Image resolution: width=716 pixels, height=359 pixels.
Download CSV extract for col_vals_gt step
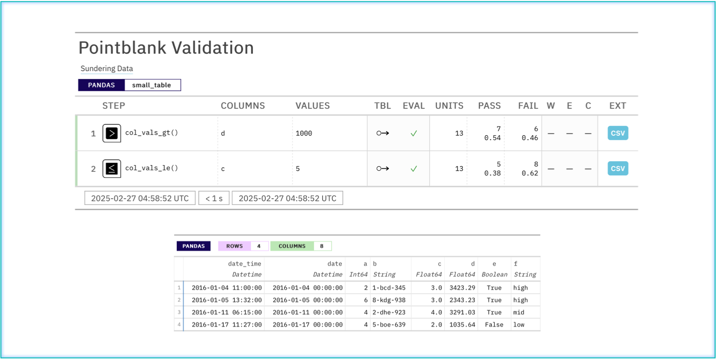click(618, 133)
